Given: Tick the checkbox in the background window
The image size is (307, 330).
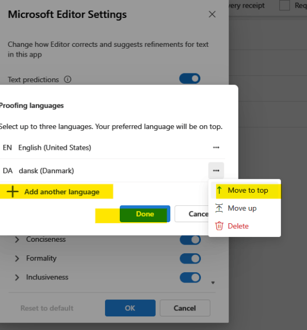Looking at the screenshot, I should pyautogui.click(x=285, y=5).
